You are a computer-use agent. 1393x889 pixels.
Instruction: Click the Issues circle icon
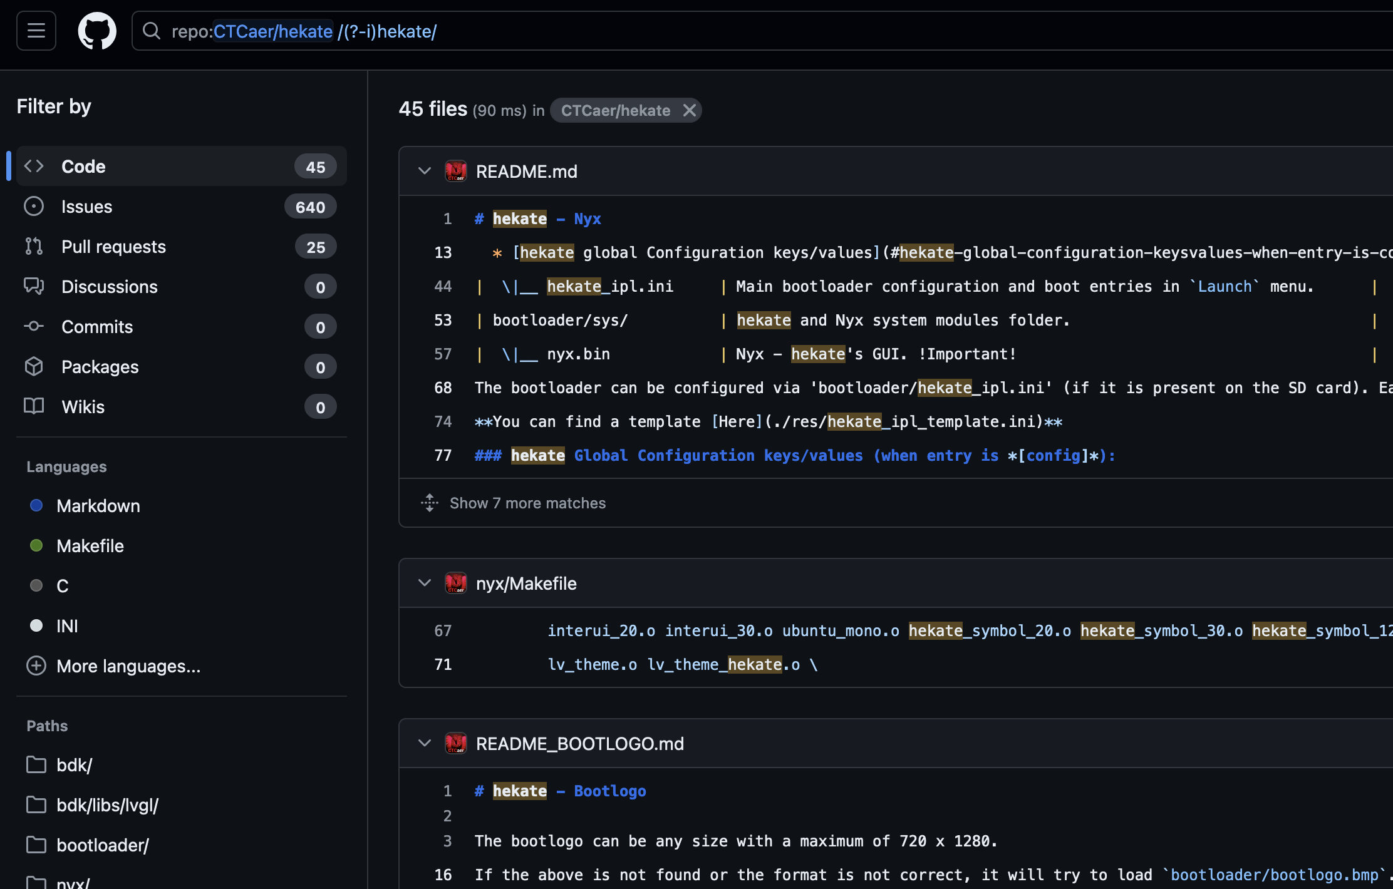point(34,206)
